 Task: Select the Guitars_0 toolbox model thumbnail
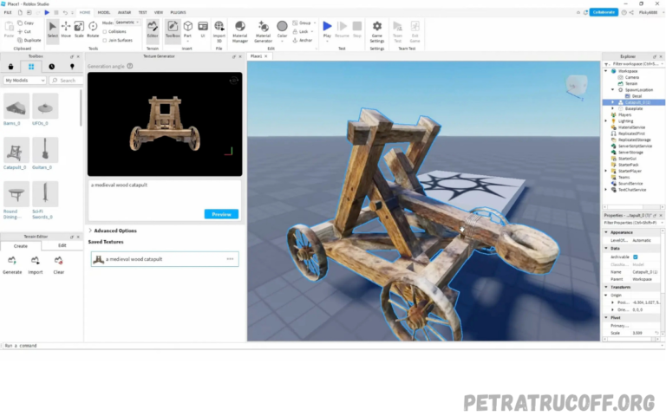click(x=45, y=150)
